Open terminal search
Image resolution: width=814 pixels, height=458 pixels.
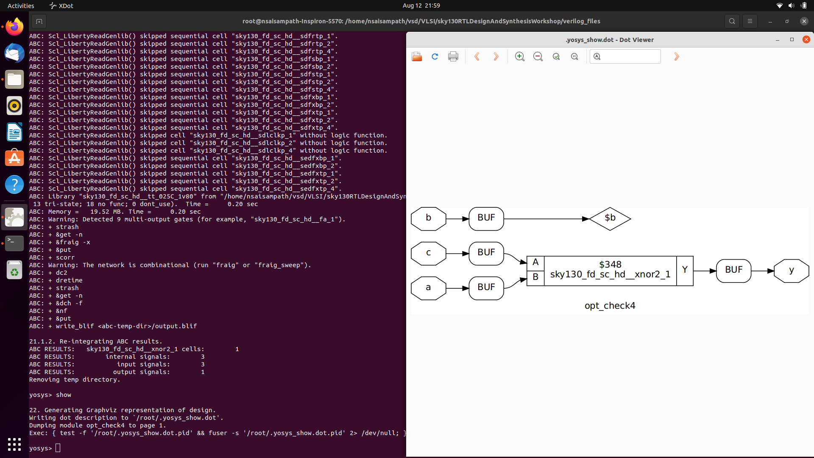732,21
